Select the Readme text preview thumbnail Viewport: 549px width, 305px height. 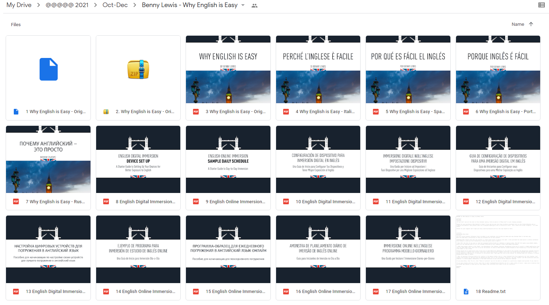(498, 249)
